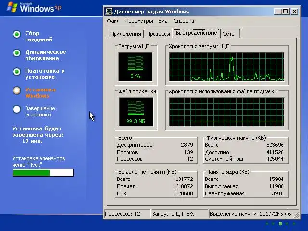Click the page file 99.3 МБ gauge
Screen dimensions: 308x231
click(136, 112)
